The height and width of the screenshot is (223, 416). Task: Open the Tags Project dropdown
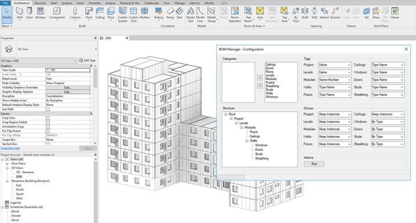335,65
